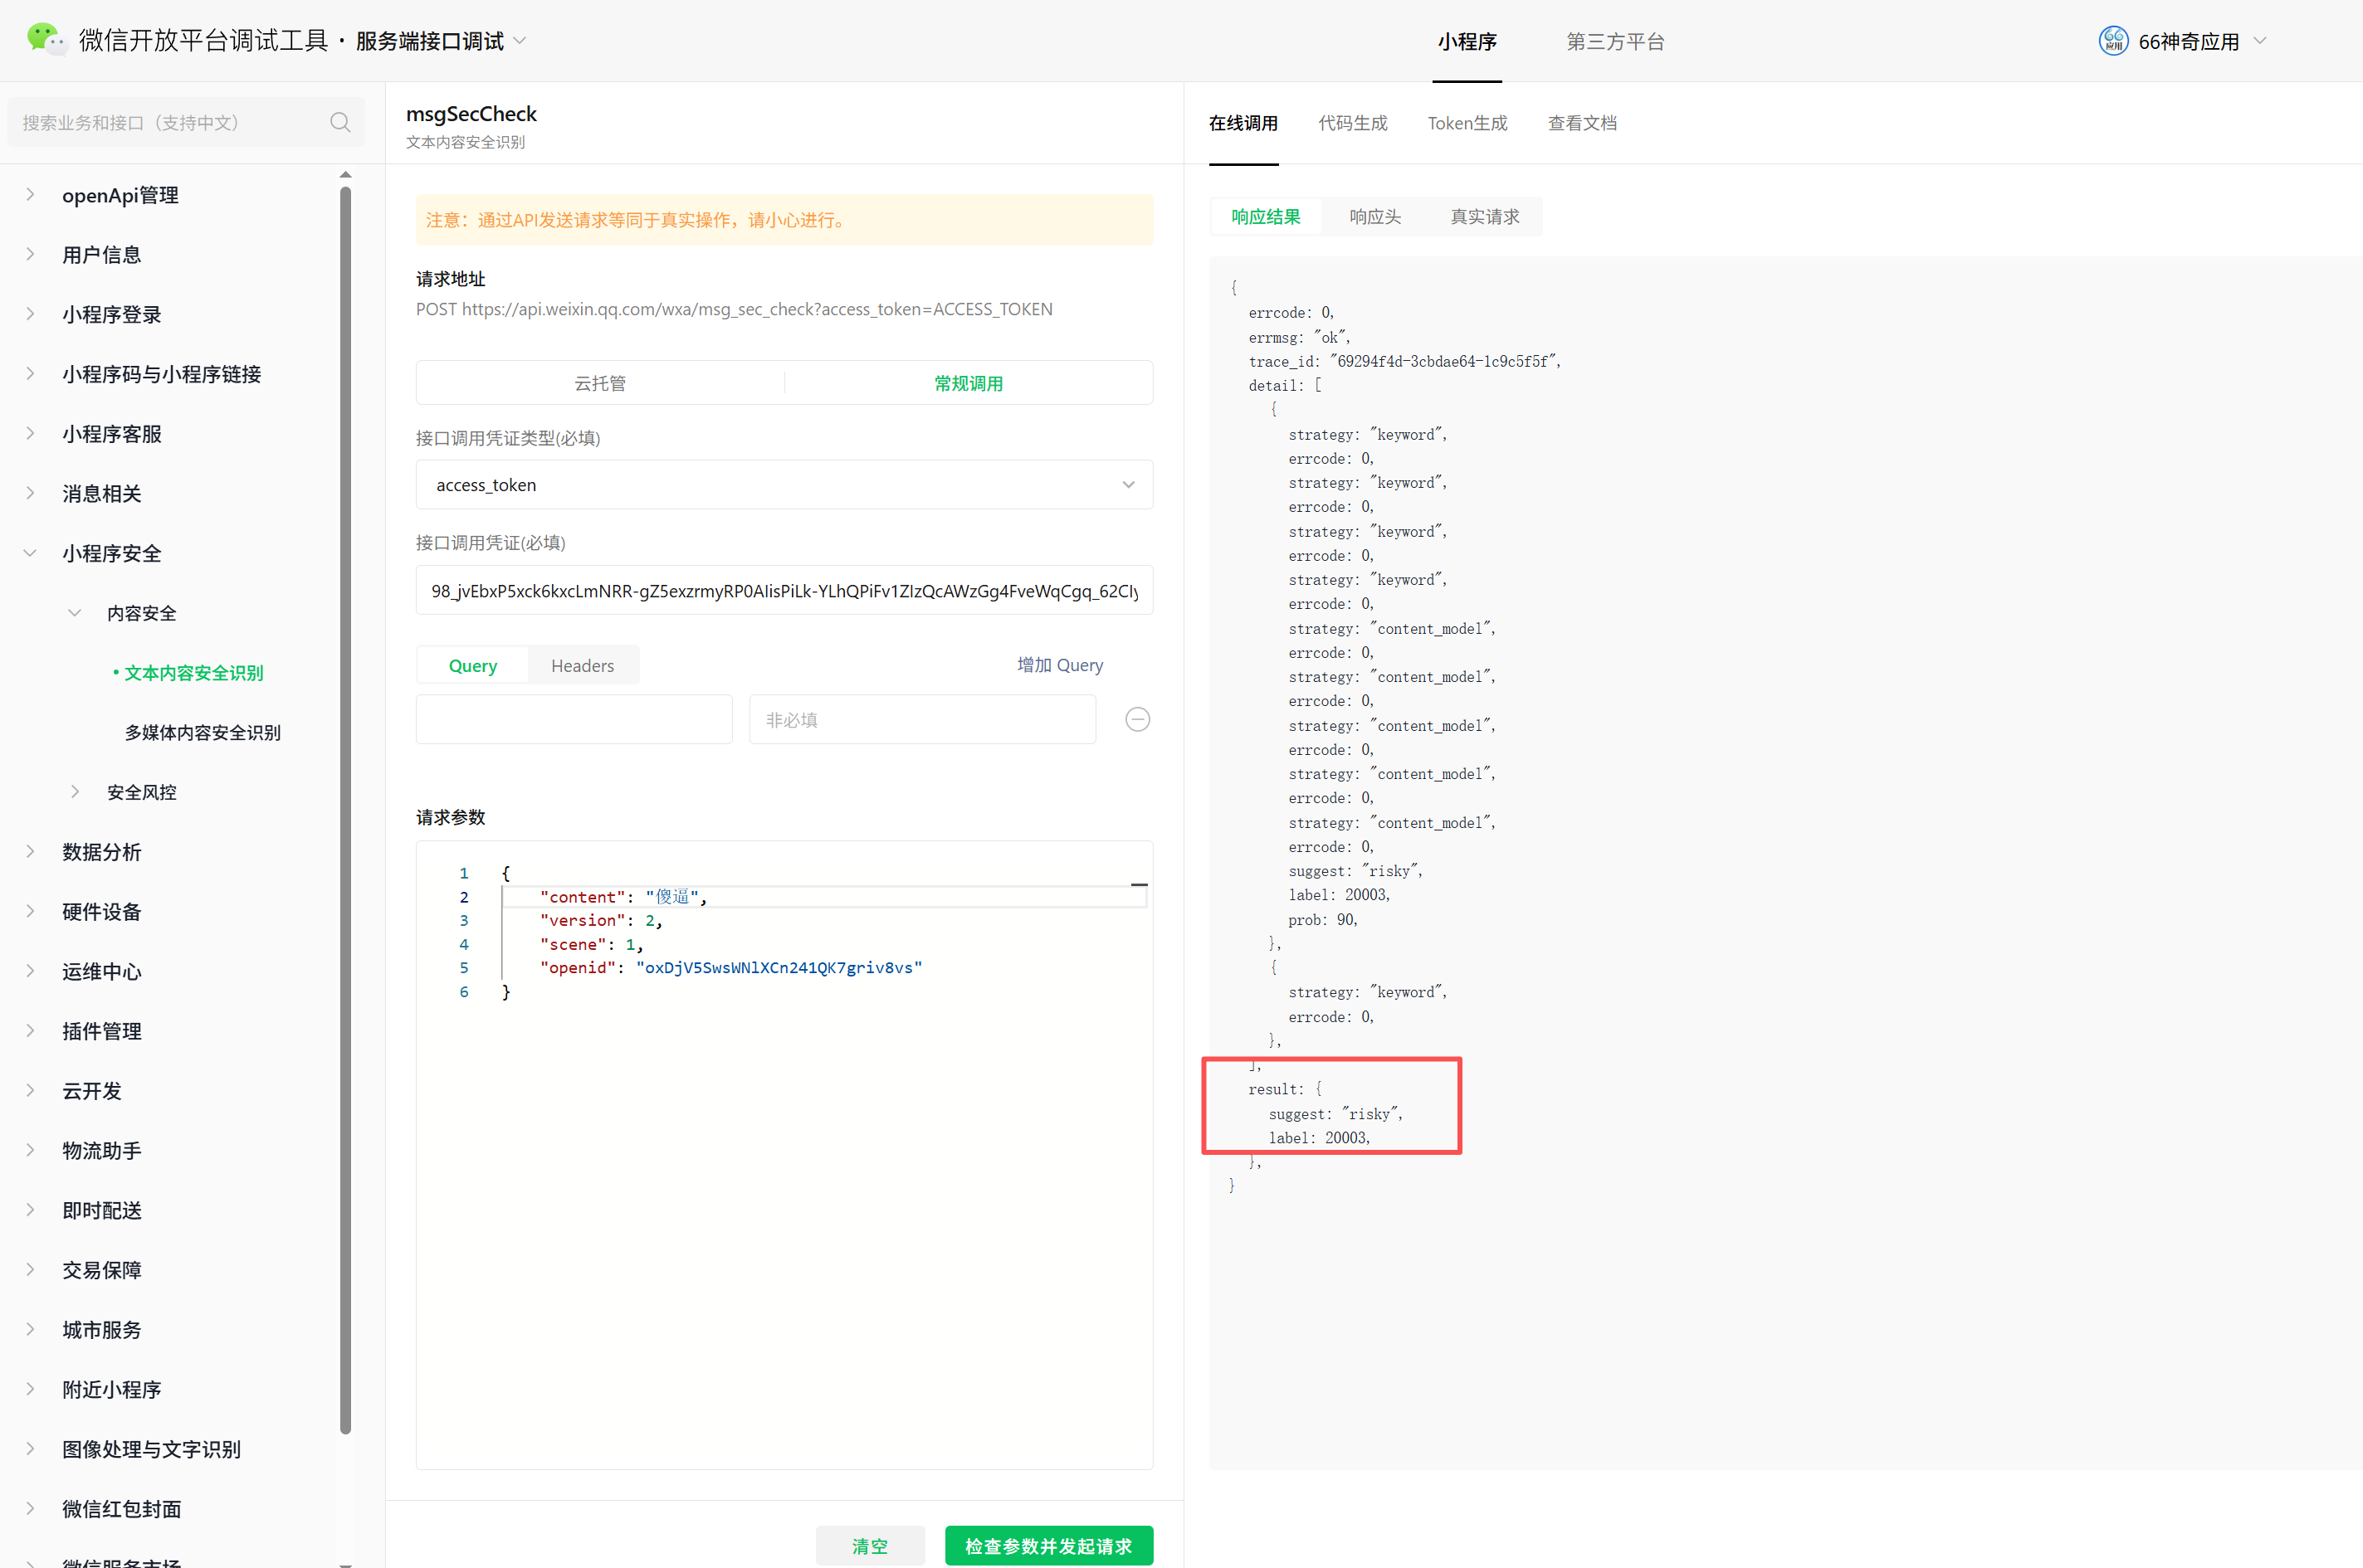Click the 增加 Query link
This screenshot has height=1568, width=2363.
point(1059,665)
